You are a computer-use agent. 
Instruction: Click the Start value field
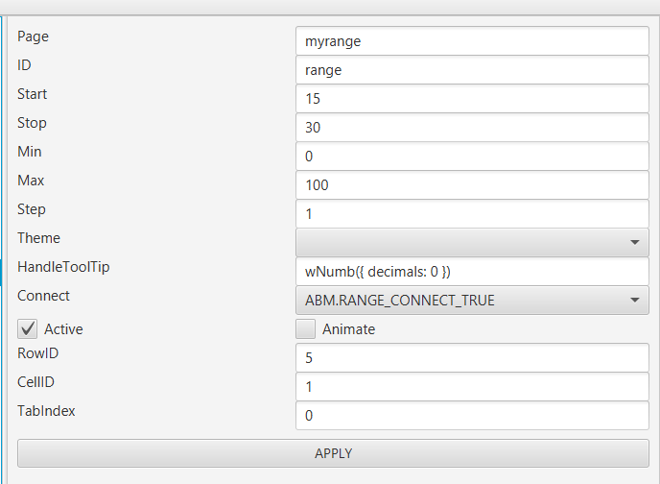472,99
